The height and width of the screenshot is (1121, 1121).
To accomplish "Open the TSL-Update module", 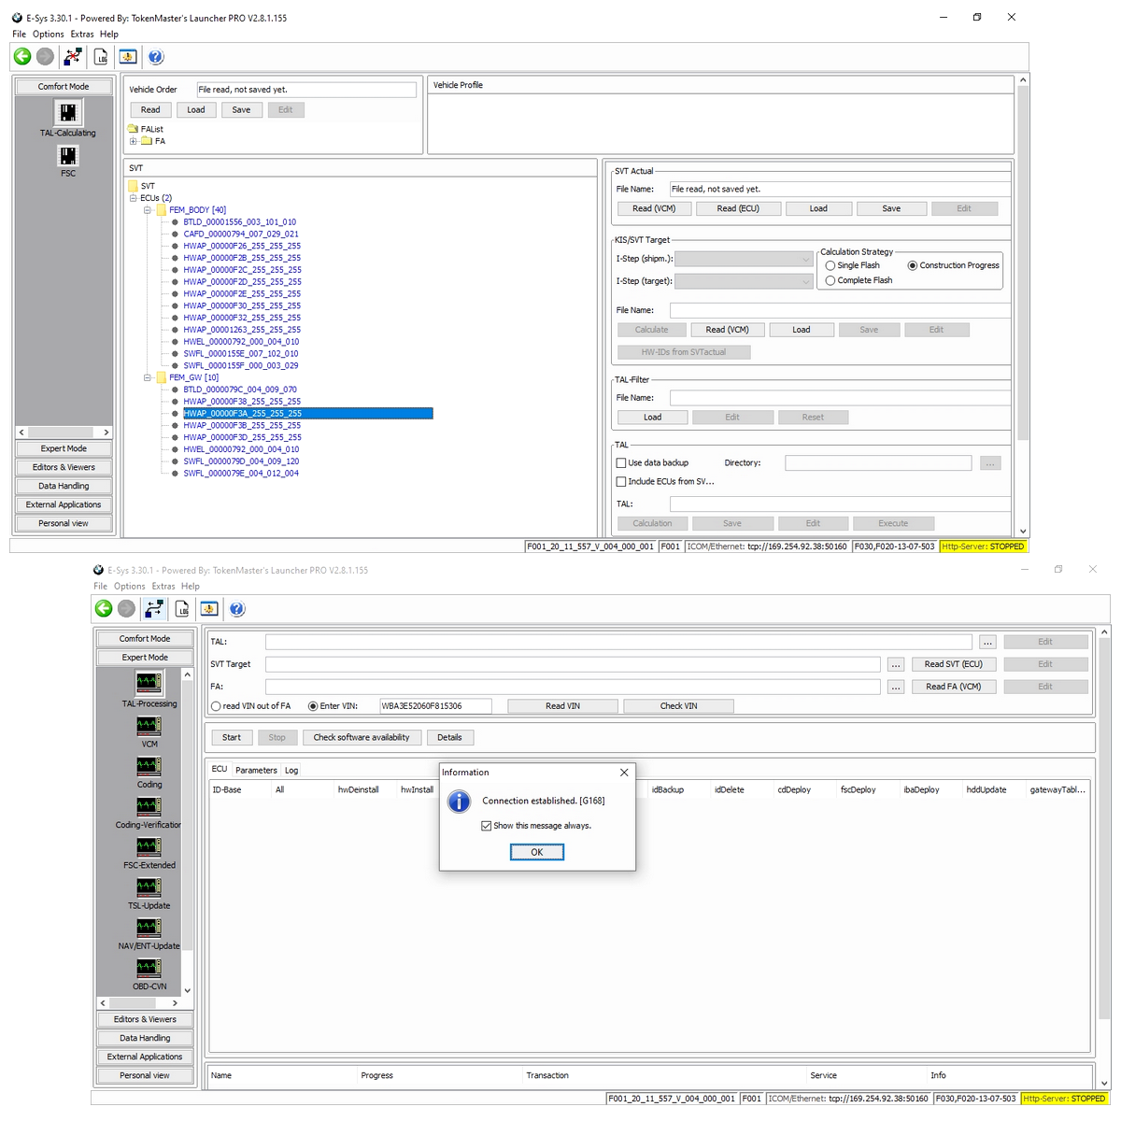I will click(x=149, y=887).
